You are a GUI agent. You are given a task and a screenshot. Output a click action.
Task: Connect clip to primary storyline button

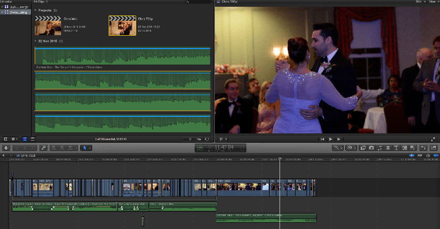coord(54,148)
